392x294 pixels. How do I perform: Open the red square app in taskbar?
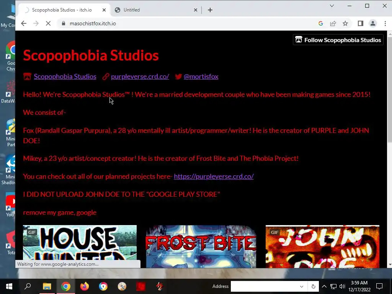pos(141,286)
